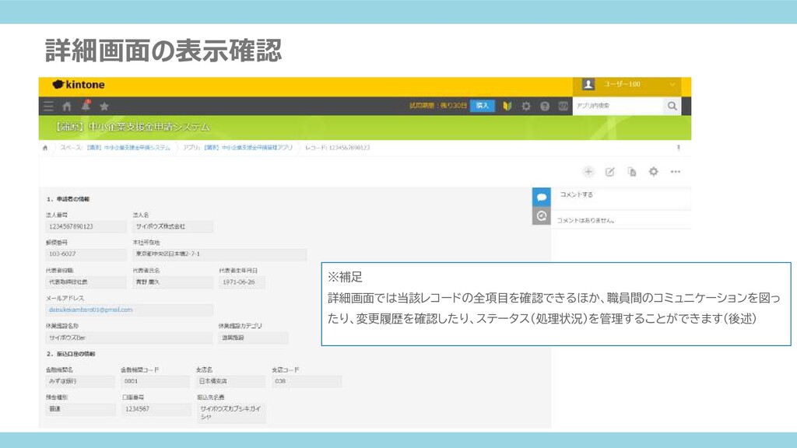Click the 本社所在地 address value

(219, 254)
